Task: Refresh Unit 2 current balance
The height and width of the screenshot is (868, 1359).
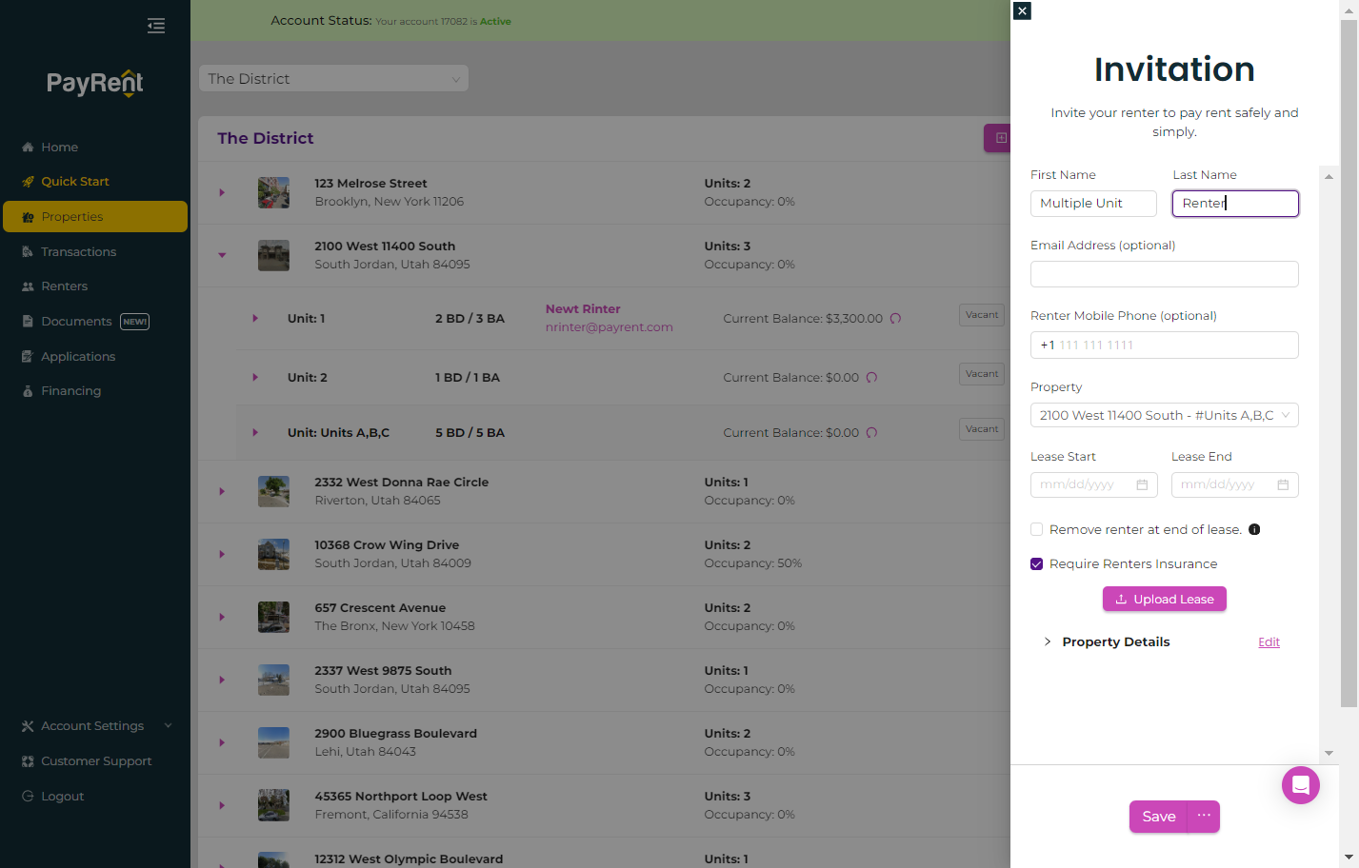Action: click(871, 378)
